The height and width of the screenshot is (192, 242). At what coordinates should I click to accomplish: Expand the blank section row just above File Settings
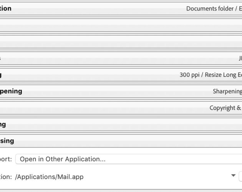121,42
